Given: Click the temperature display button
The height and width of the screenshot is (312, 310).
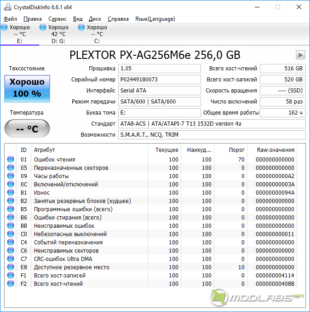Looking at the screenshot, I should 27,128.
